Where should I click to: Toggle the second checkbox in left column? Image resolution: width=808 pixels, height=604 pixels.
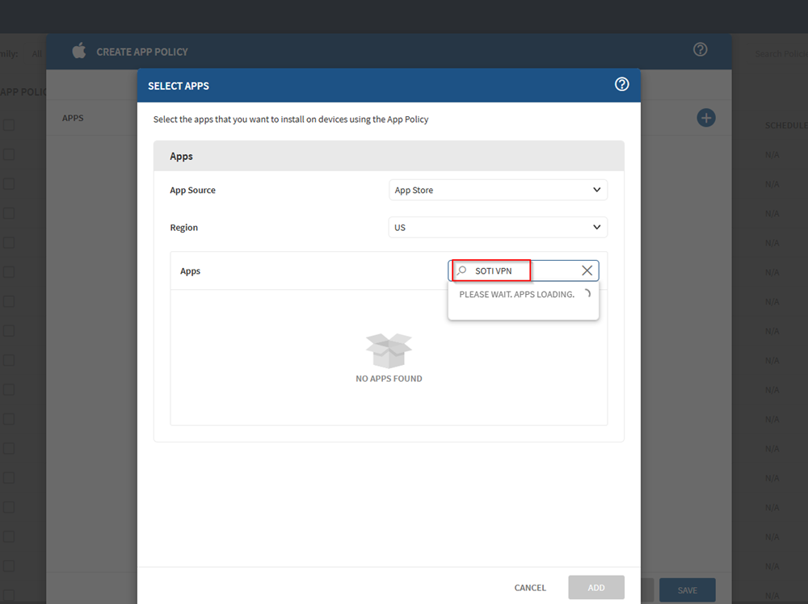[x=8, y=154]
